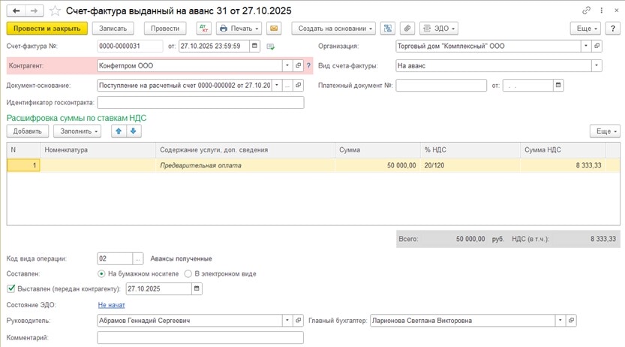Open attached files paperclip icon
The height and width of the screenshot is (347, 625).
(407, 29)
